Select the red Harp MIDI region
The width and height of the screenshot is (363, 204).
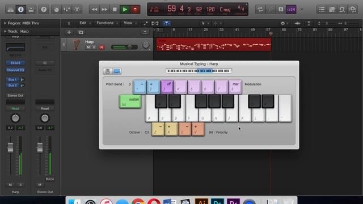pos(213,45)
